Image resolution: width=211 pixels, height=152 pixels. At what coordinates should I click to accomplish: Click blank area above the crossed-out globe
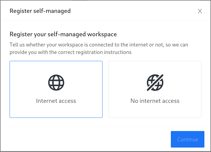click(x=155, y=67)
